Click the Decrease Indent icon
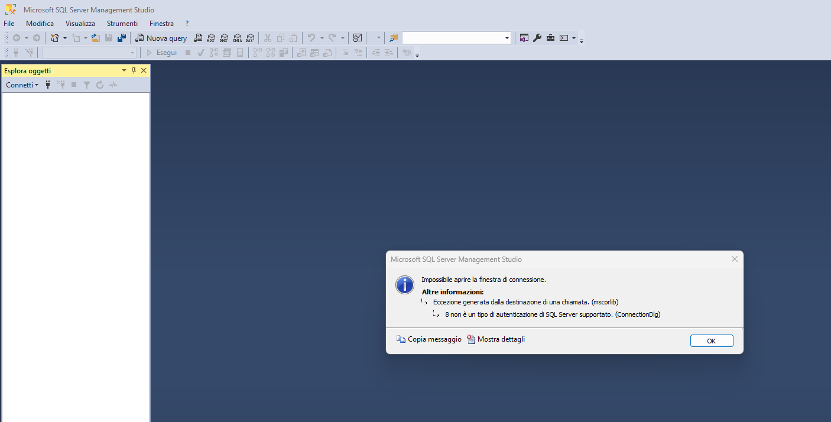 point(375,53)
